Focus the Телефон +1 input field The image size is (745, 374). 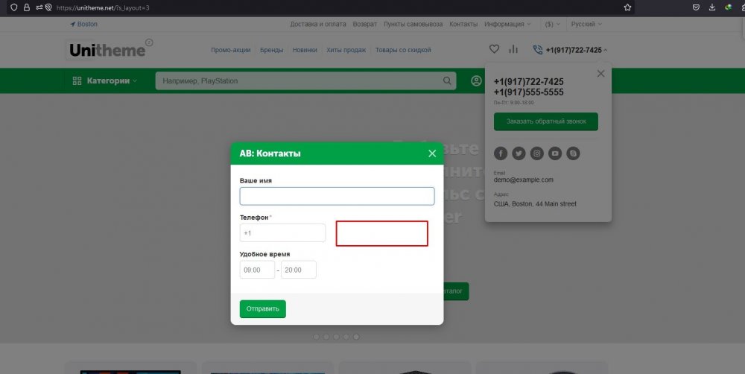pyautogui.click(x=282, y=233)
